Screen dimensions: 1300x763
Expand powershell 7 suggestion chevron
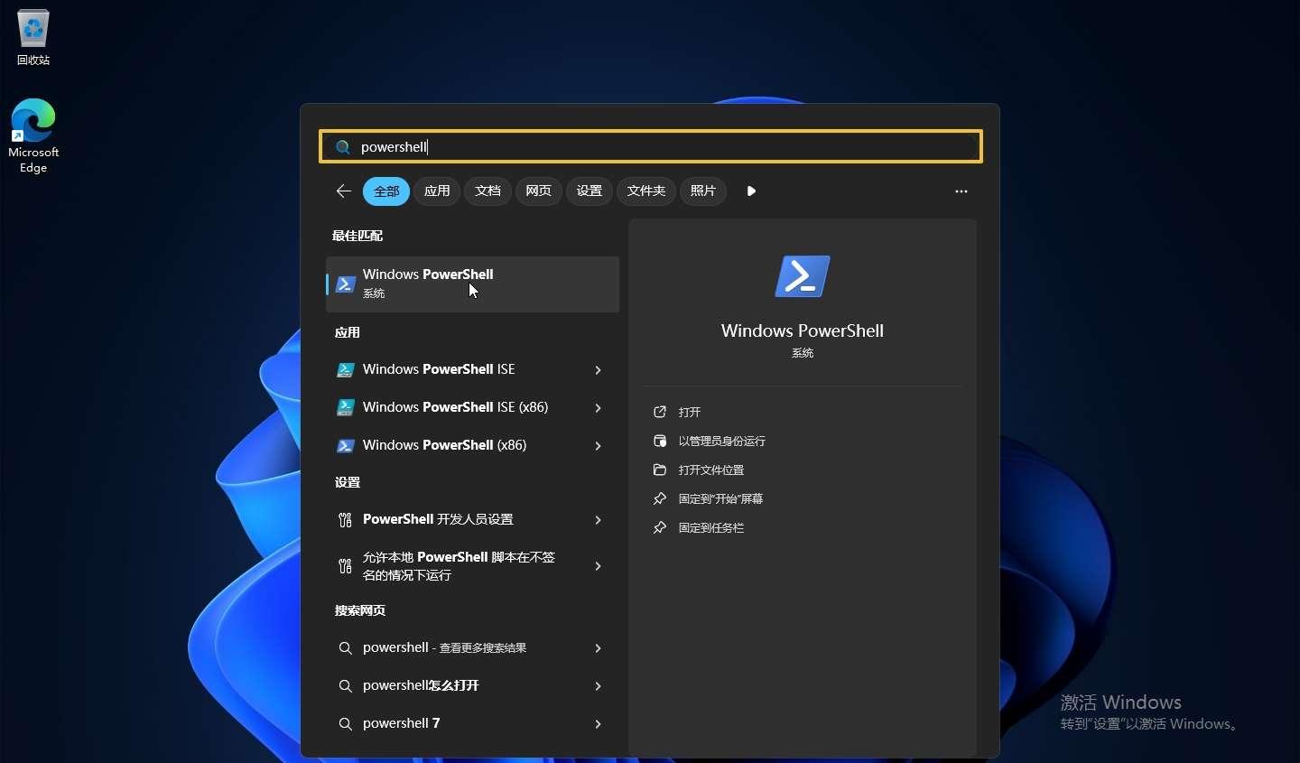pos(598,723)
